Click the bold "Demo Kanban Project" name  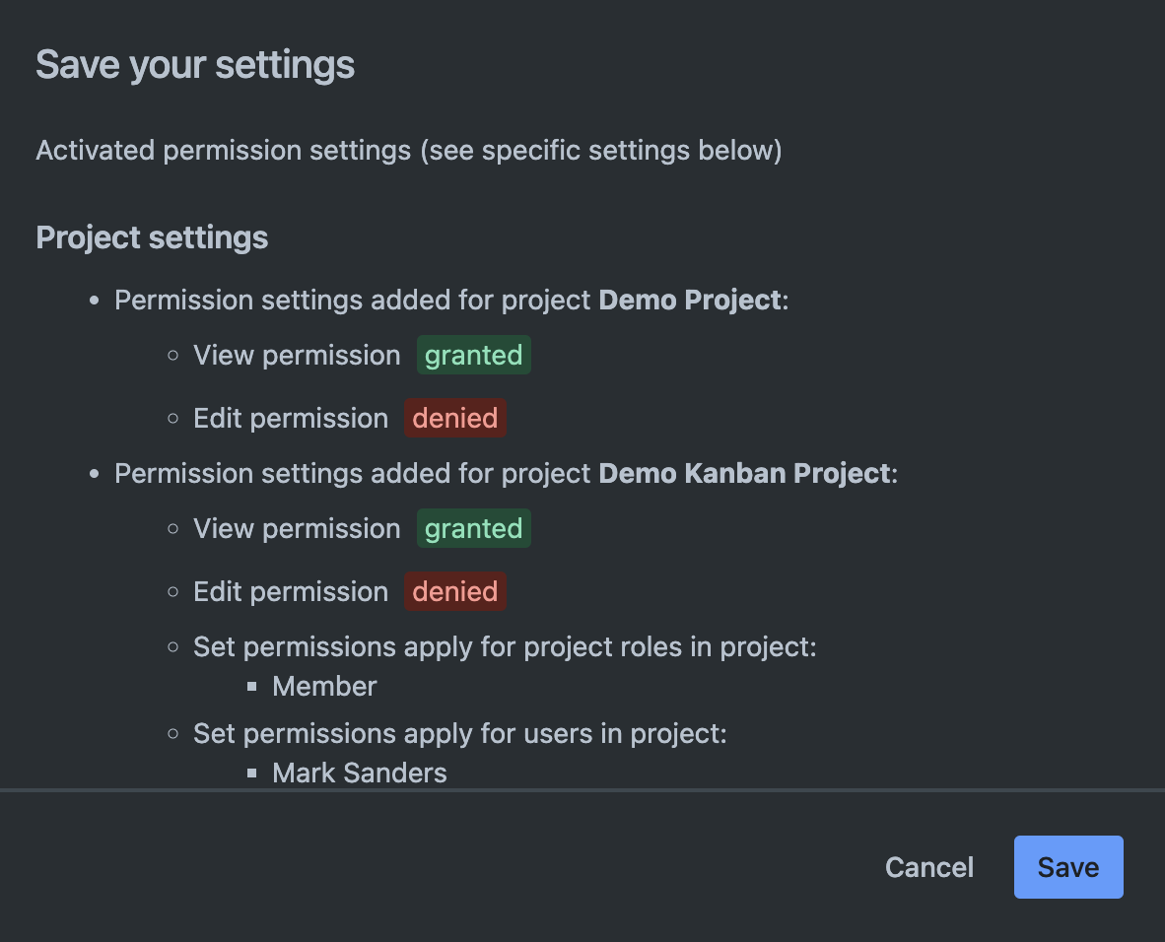(744, 473)
